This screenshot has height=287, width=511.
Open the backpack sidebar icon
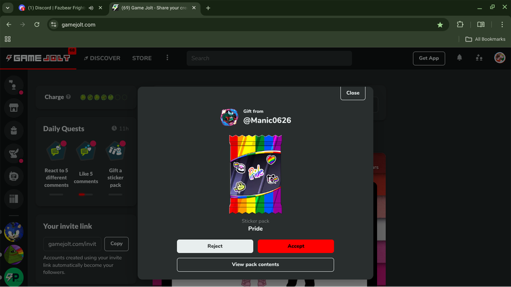tap(14, 130)
